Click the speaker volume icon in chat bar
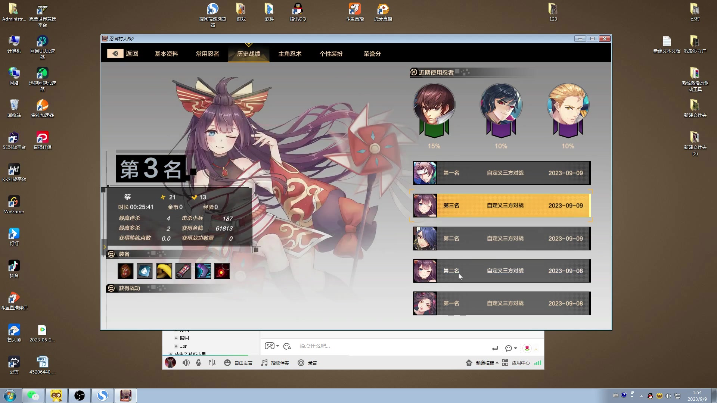717x403 pixels. (186, 363)
